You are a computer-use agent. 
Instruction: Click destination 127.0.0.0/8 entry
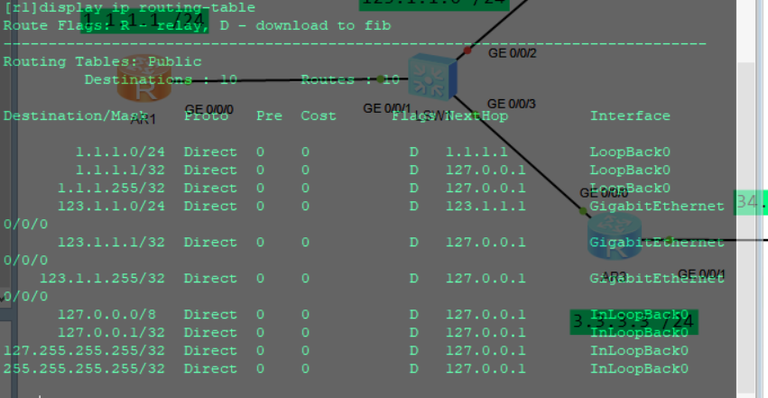[x=106, y=315]
